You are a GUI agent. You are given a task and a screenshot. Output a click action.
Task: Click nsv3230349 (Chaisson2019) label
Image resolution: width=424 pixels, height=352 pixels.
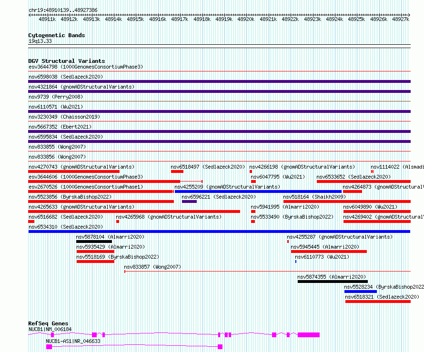click(x=64, y=117)
